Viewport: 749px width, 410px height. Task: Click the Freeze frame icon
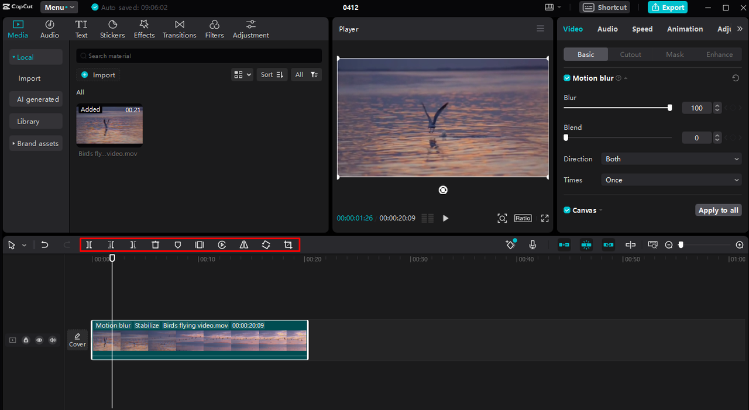(x=200, y=245)
